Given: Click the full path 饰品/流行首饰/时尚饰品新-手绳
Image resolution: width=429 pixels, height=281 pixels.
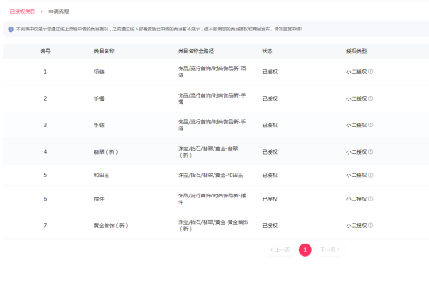Looking at the screenshot, I should (212, 98).
